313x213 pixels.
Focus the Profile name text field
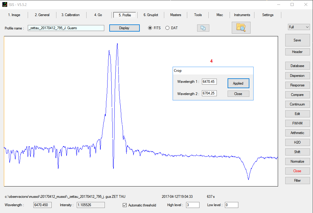click(66, 28)
